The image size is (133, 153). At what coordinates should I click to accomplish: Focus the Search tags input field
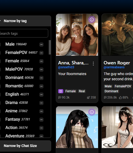coord(23,33)
